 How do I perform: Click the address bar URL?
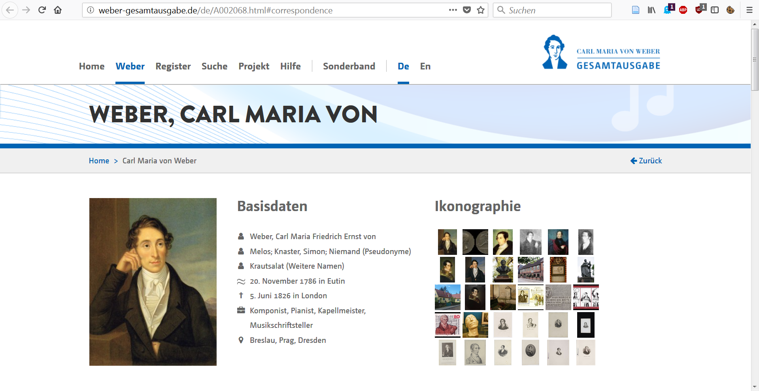215,10
